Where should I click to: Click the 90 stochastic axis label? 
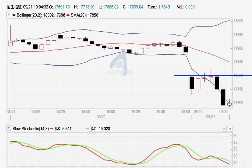(x=235, y=136)
